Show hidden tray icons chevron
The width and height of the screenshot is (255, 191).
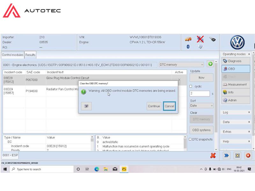201,169
